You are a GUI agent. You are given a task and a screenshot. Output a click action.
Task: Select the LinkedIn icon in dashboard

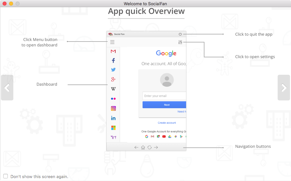[x=113, y=118]
